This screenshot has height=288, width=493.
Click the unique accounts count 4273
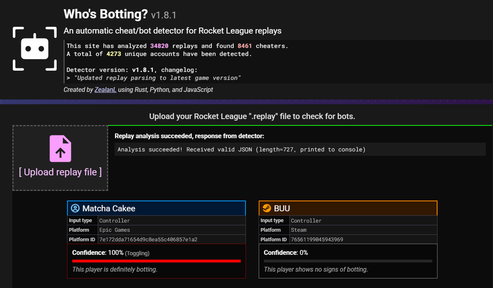pyautogui.click(x=114, y=54)
